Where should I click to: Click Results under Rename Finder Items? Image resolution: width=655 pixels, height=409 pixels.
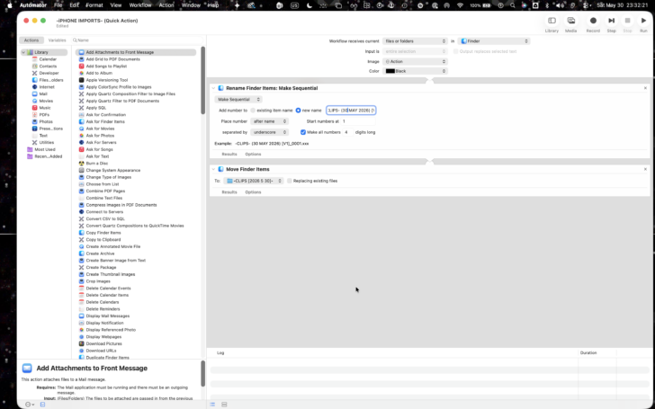[x=229, y=154]
